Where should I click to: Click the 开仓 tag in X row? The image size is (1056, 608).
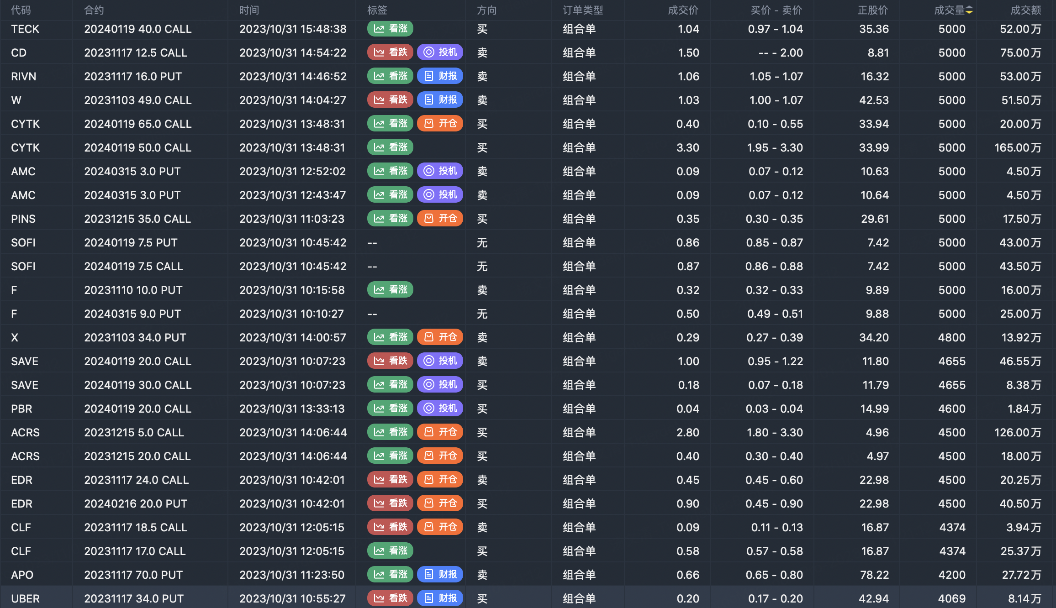440,337
